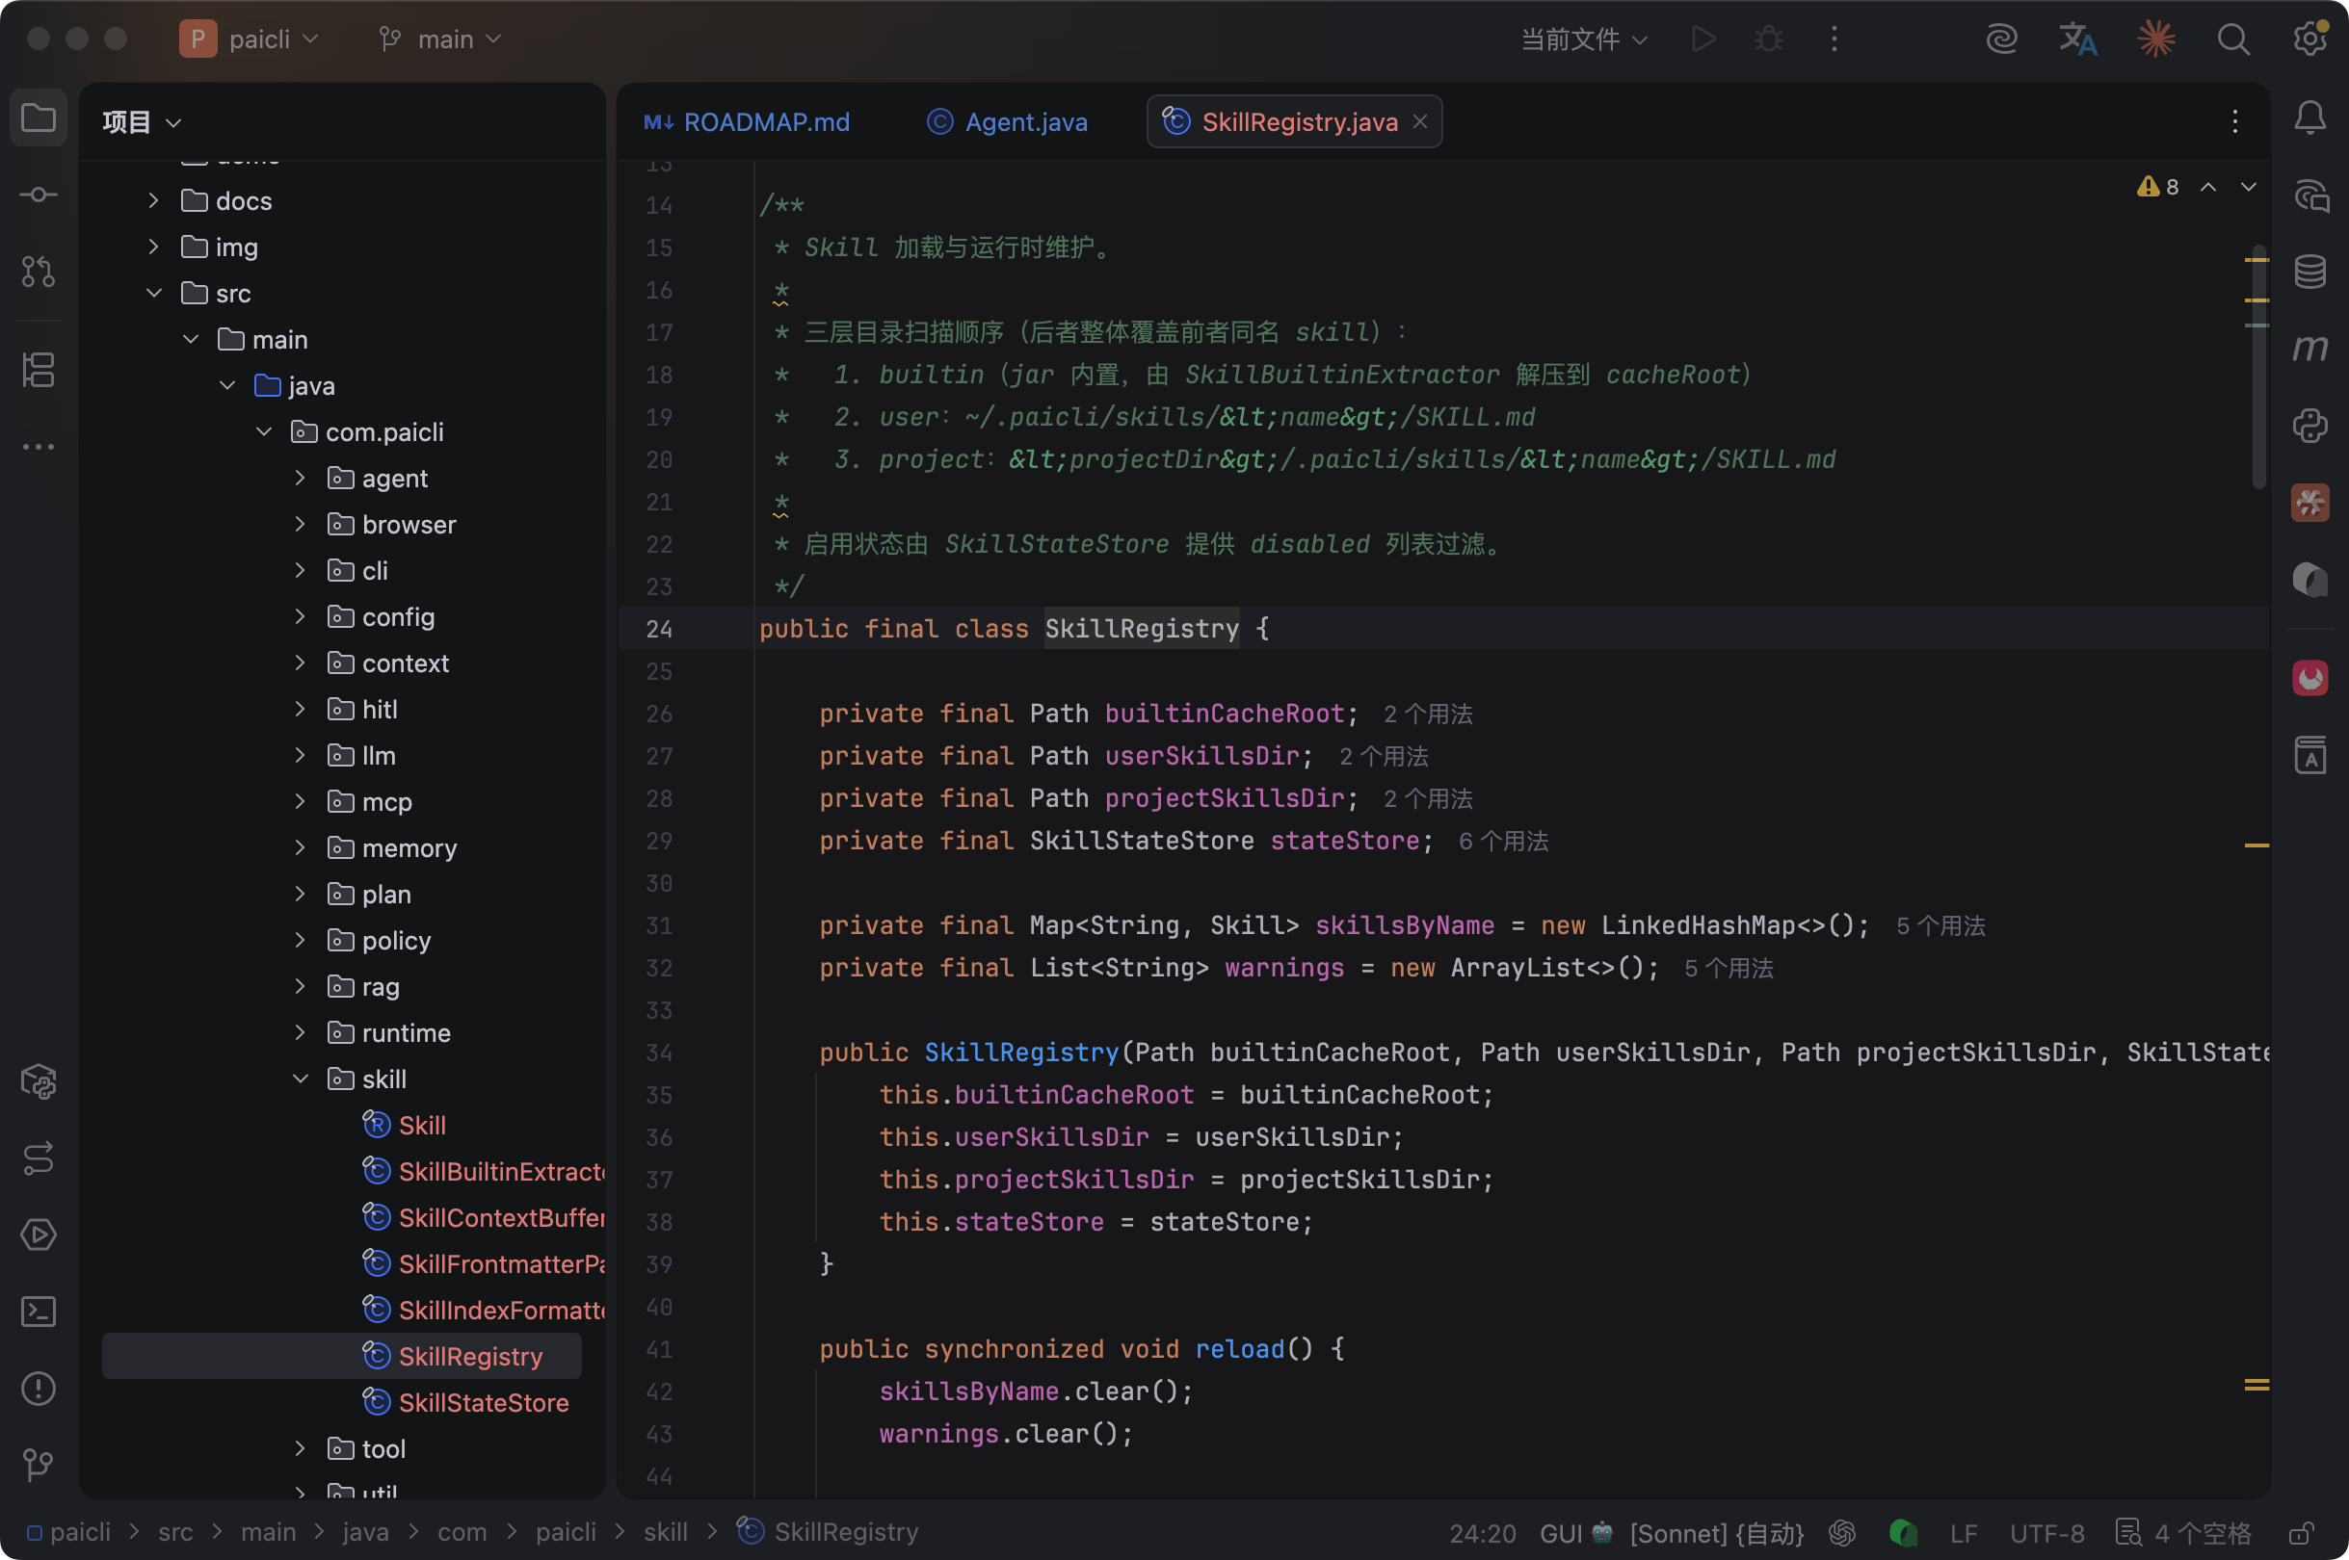Open SkillBuiltinExtractor file in tree
This screenshot has width=2349, height=1560.
(x=484, y=1172)
